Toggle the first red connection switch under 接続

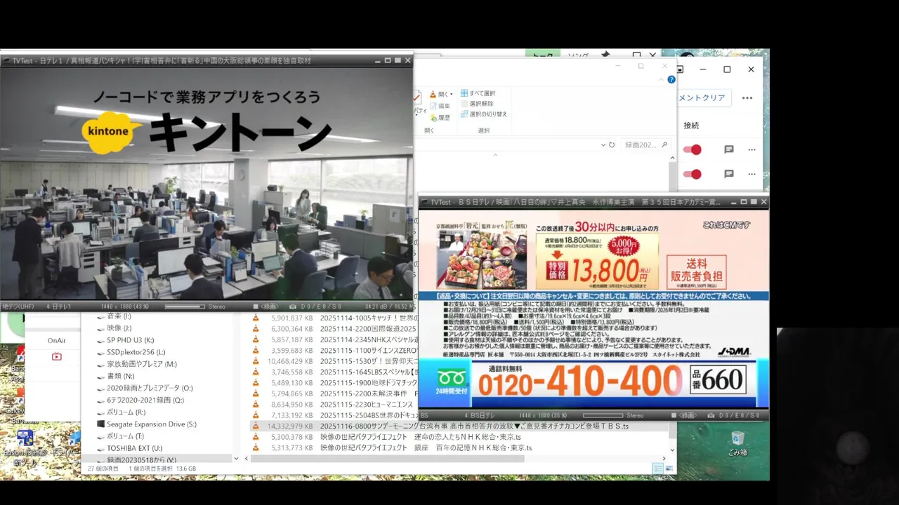[x=693, y=149]
